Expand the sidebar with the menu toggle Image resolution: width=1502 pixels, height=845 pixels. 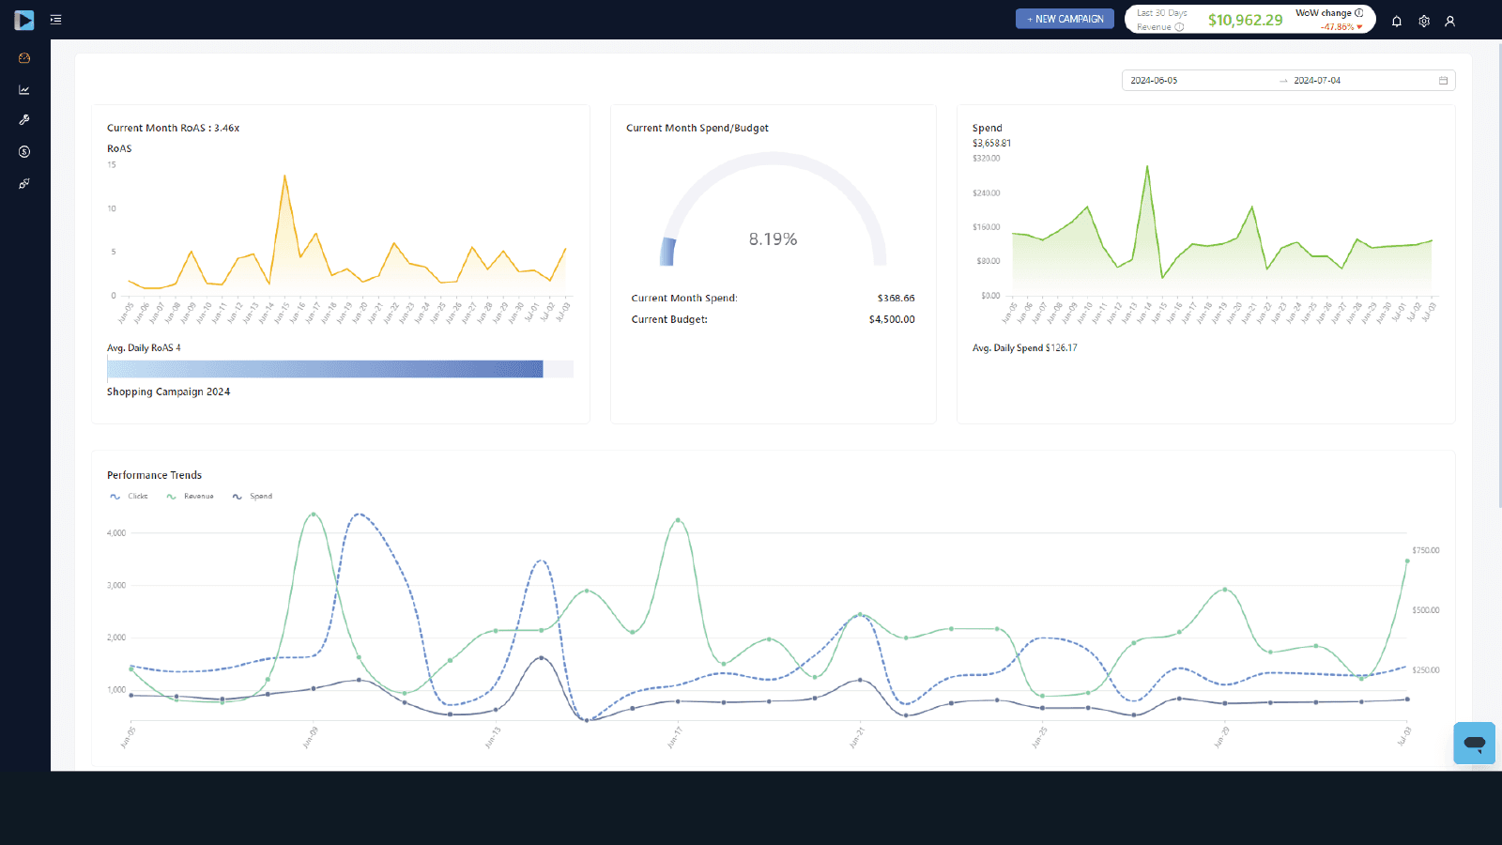(56, 20)
